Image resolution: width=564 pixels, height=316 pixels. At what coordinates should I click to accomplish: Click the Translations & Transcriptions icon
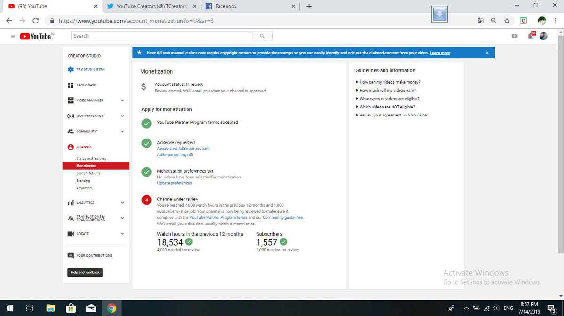[70, 218]
